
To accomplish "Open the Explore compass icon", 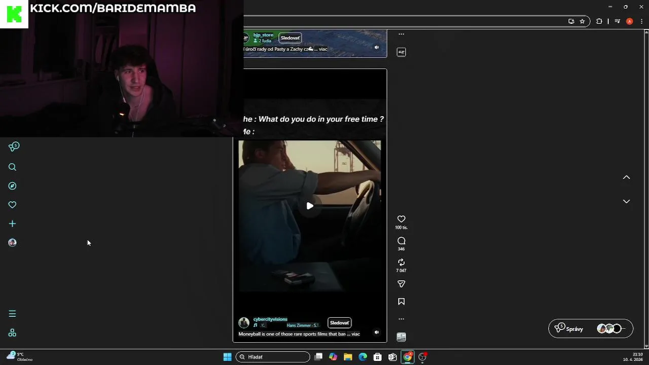I will pyautogui.click(x=13, y=186).
